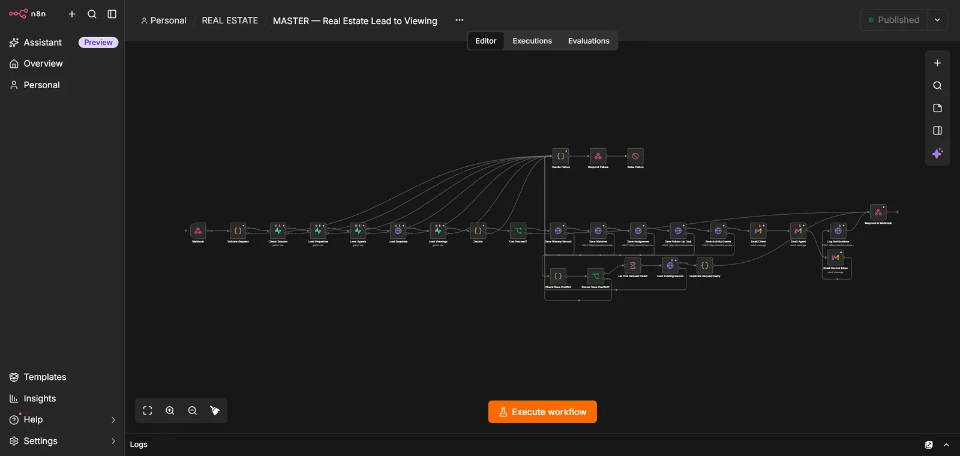The image size is (960, 456).
Task: Zoom in on the canvas
Action: click(x=170, y=411)
